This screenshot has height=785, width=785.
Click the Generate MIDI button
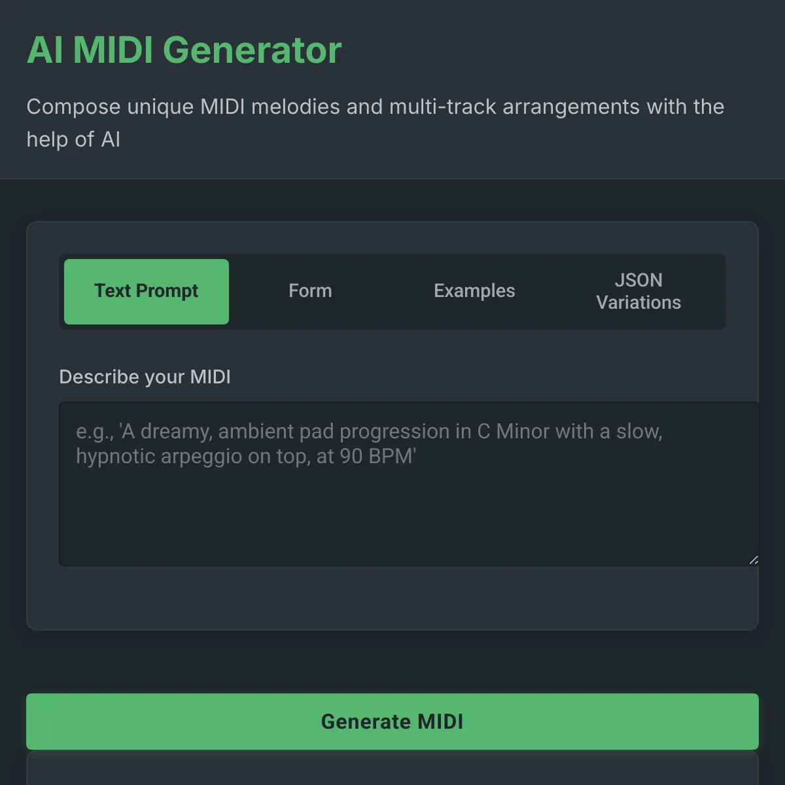[x=392, y=722]
